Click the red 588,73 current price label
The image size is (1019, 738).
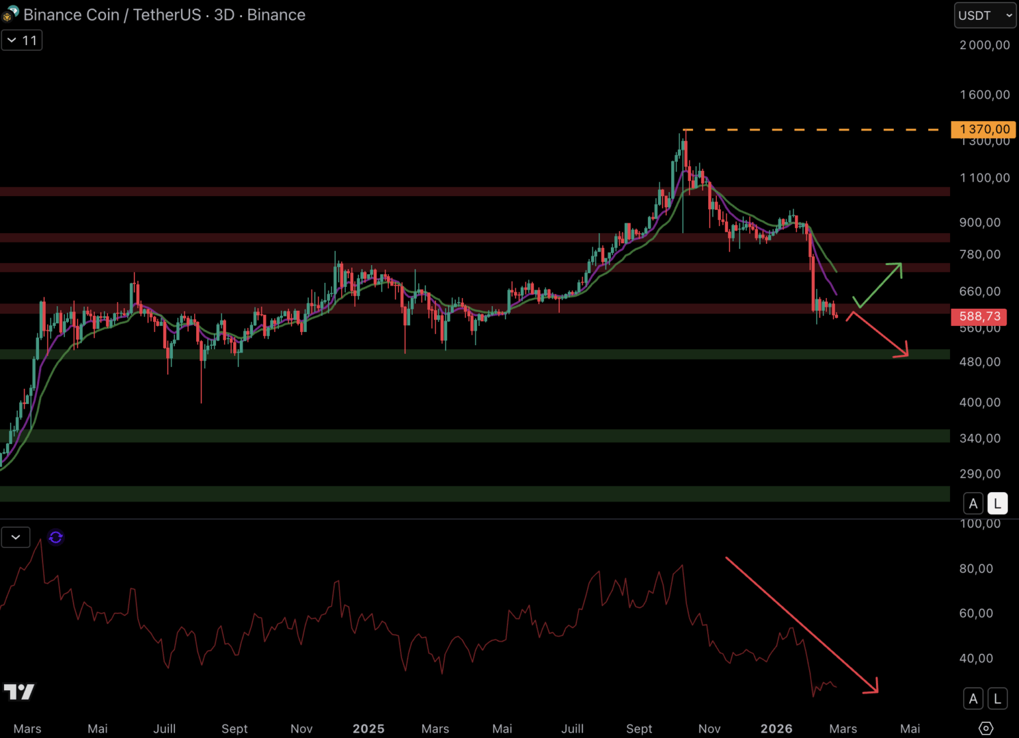tap(979, 316)
